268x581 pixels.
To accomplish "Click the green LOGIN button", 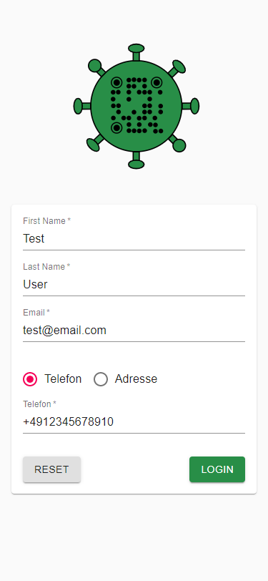I will click(x=217, y=469).
